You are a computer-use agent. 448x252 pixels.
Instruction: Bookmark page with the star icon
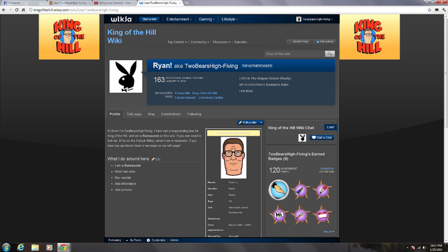click(x=429, y=10)
